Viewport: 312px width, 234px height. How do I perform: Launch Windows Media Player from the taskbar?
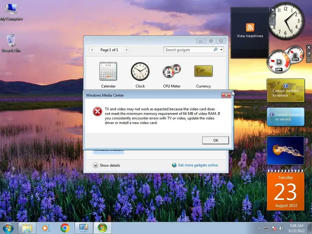[x=46, y=228]
